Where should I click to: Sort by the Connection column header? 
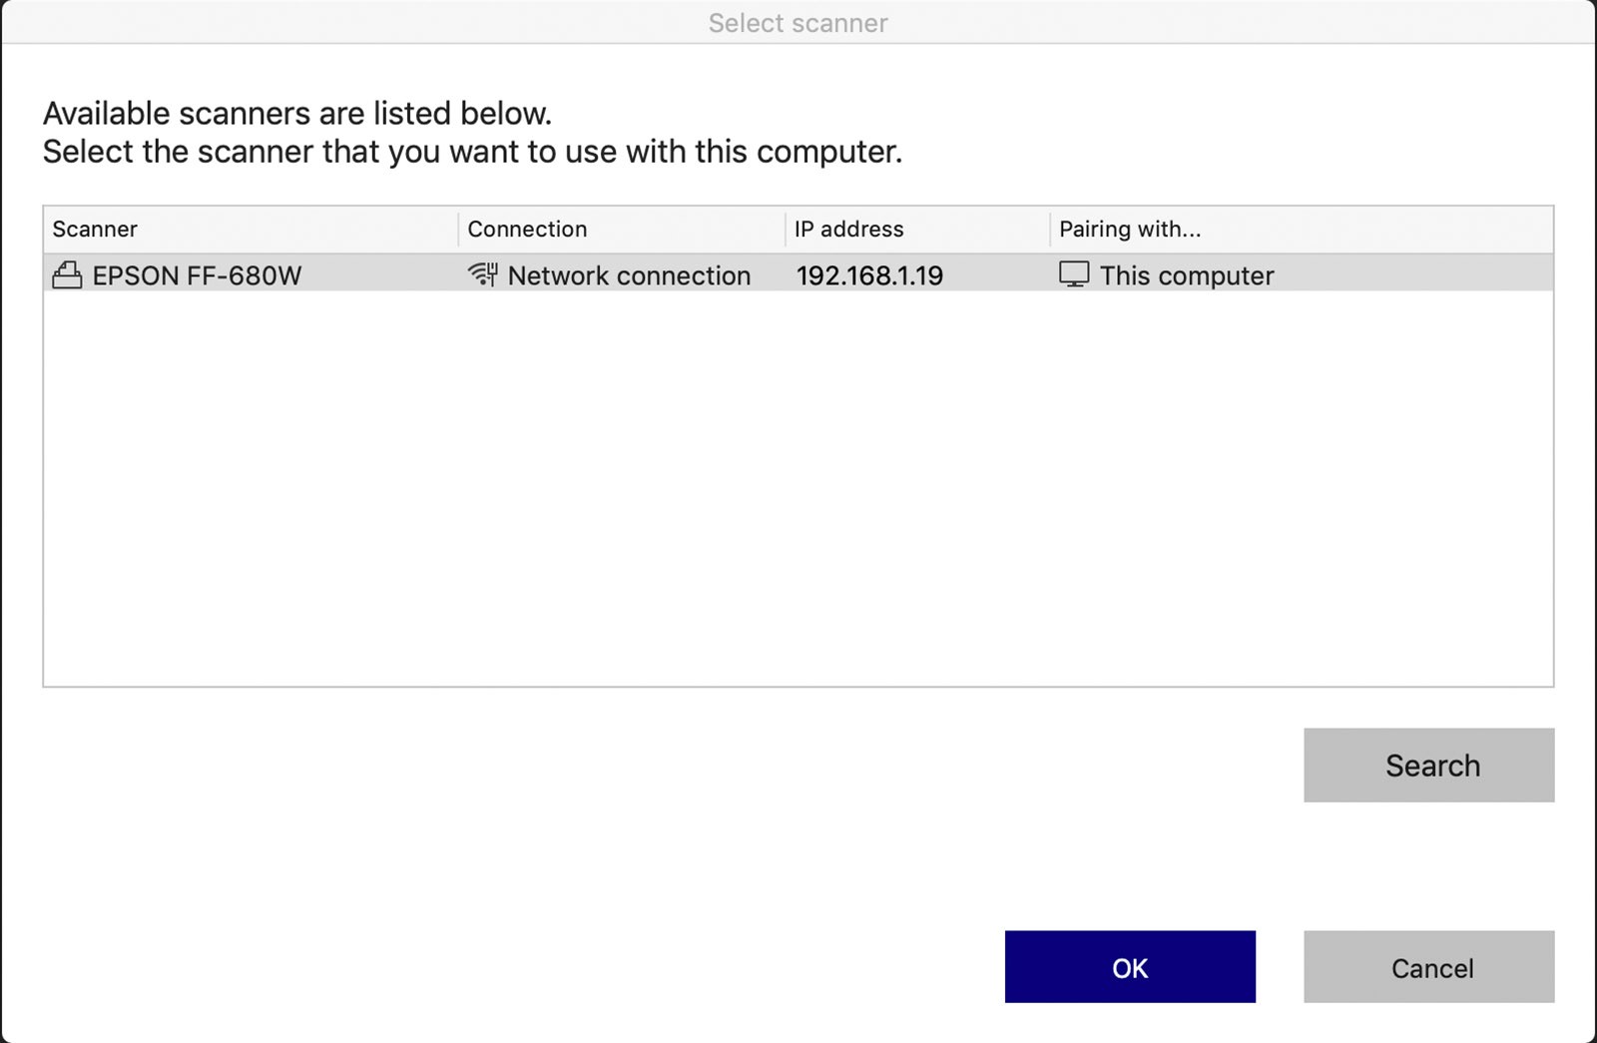pos(527,230)
